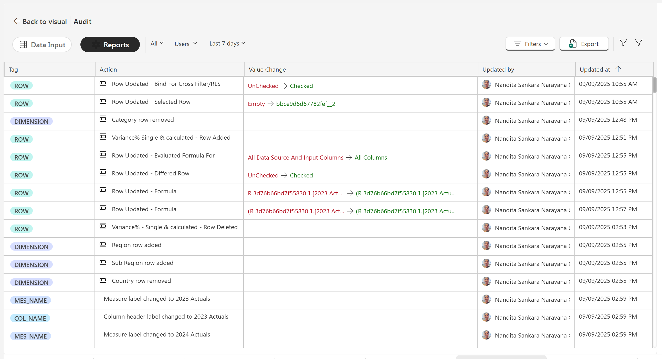The image size is (662, 359).
Task: Open the Last 7 days dropdown
Action: pyautogui.click(x=227, y=44)
